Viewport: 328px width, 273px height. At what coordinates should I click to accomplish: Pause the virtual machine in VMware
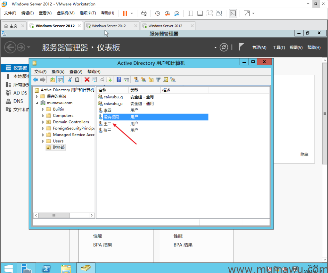(x=125, y=13)
